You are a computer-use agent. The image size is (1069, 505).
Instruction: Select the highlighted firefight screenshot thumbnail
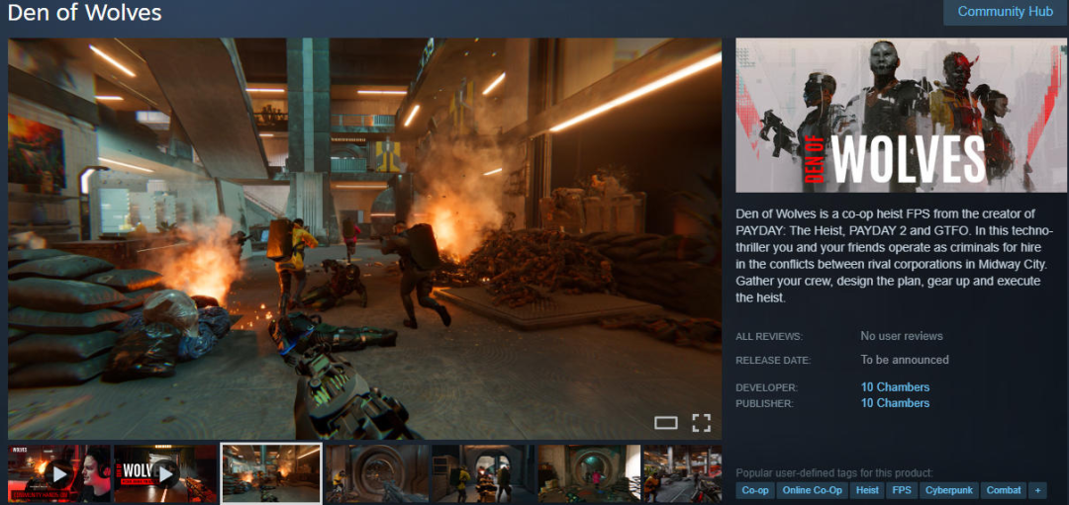click(270, 473)
